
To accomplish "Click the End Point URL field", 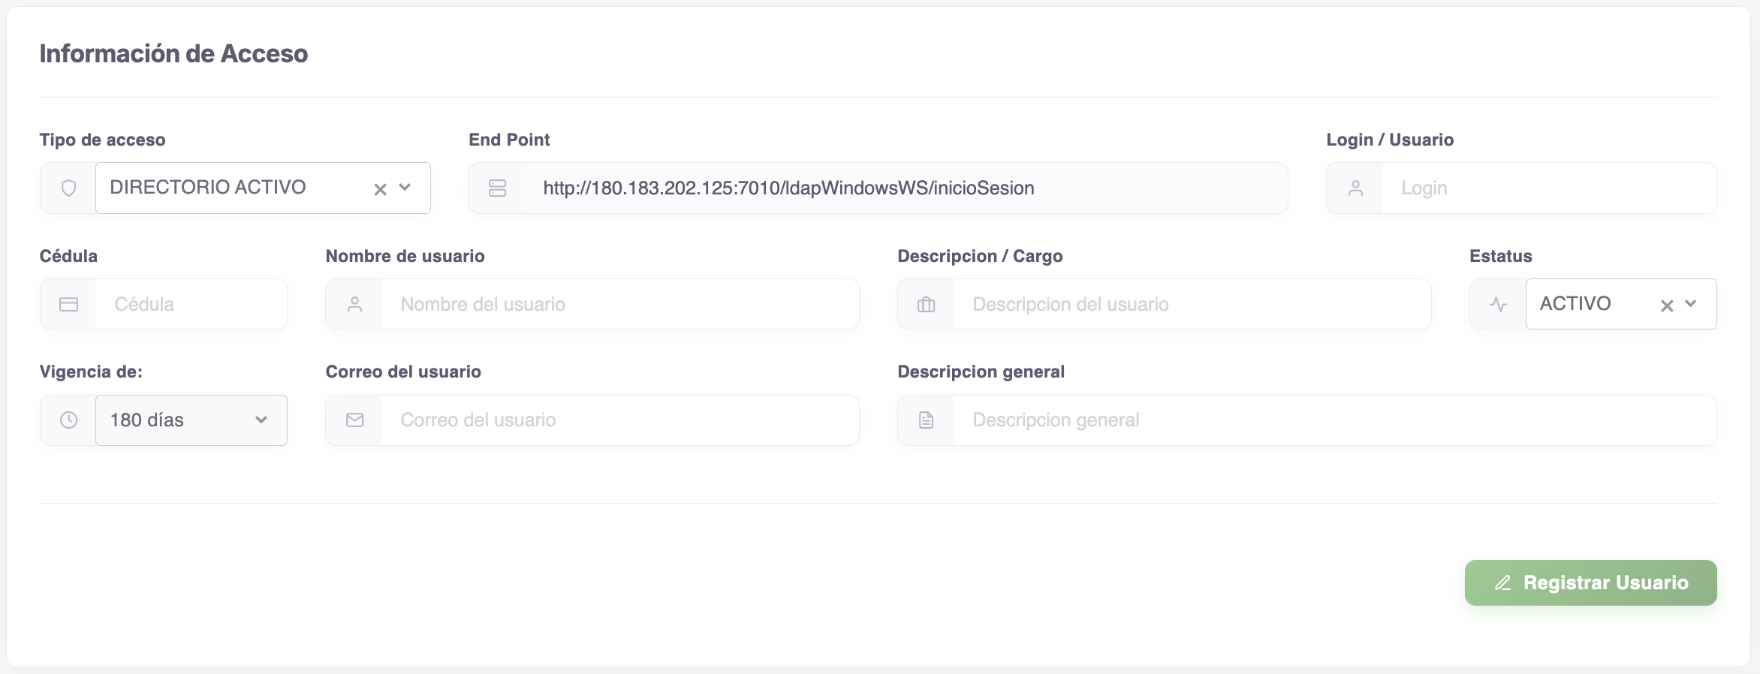I will point(904,188).
